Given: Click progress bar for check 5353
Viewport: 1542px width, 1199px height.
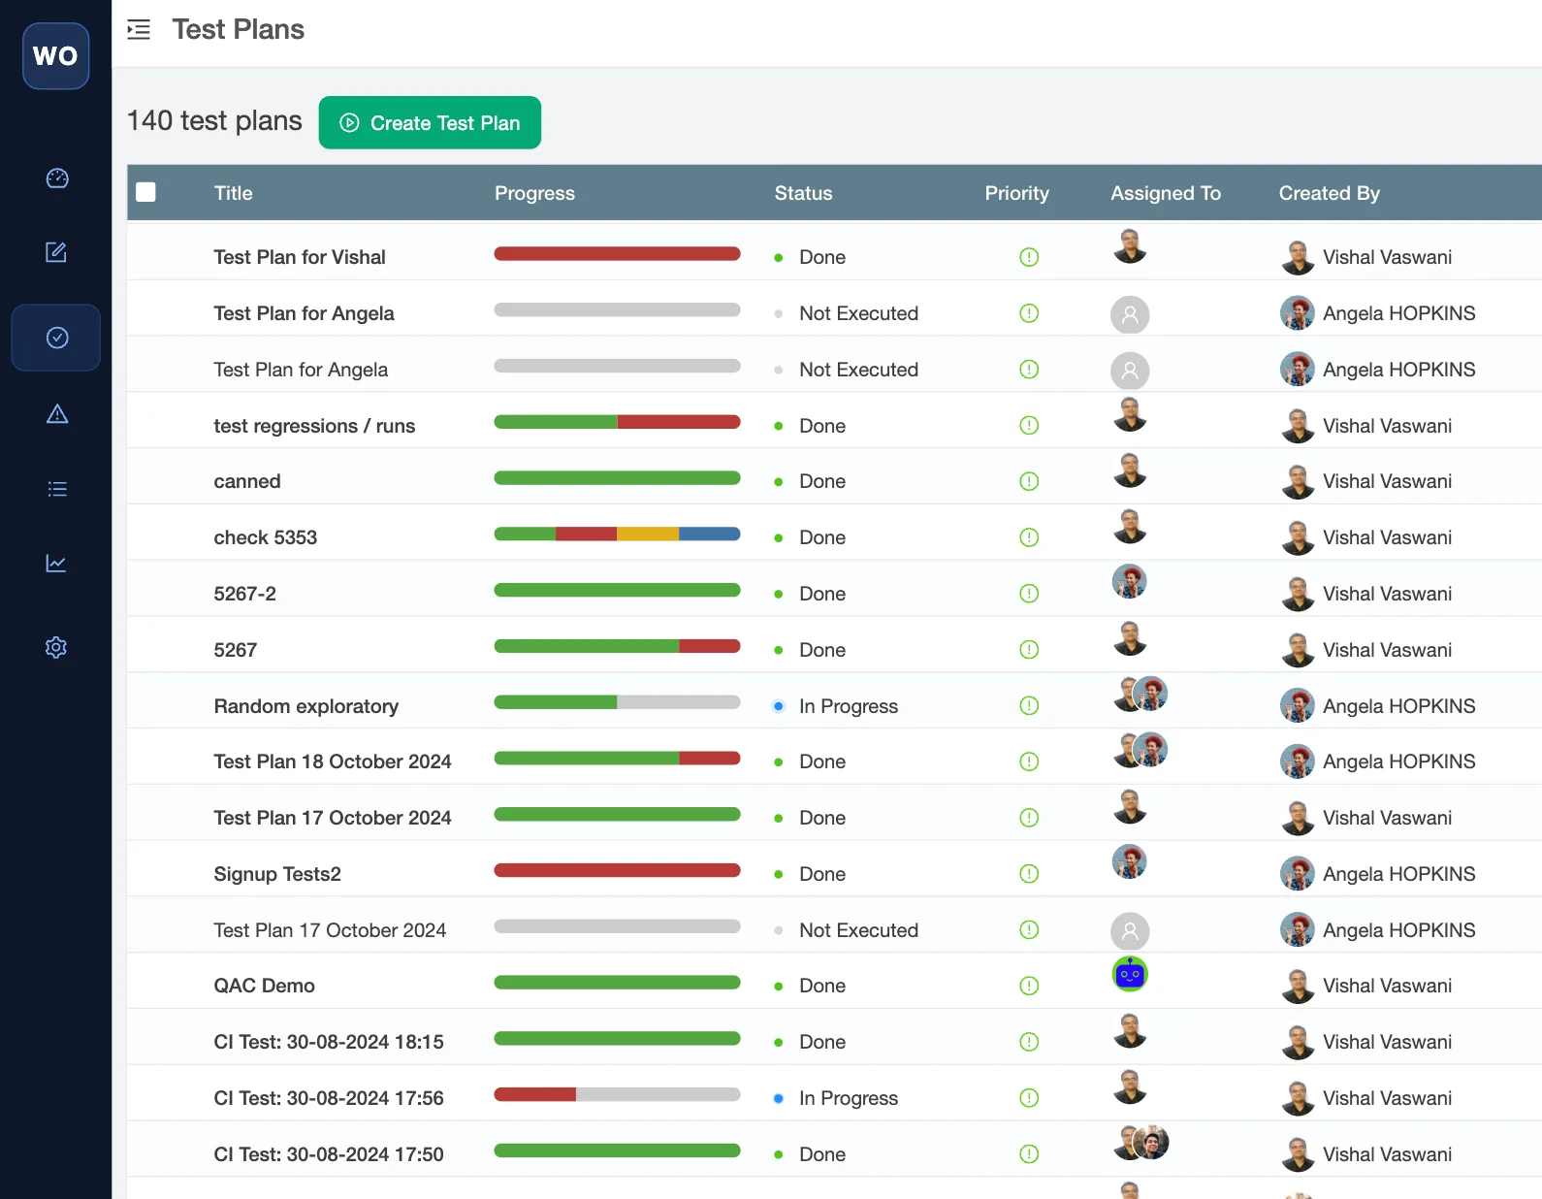Looking at the screenshot, I should point(617,534).
